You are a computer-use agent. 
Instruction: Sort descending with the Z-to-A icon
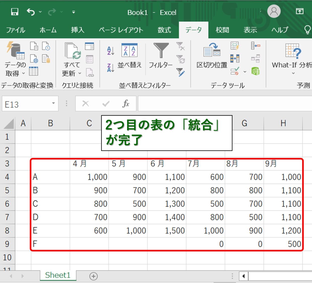[x=111, y=68]
